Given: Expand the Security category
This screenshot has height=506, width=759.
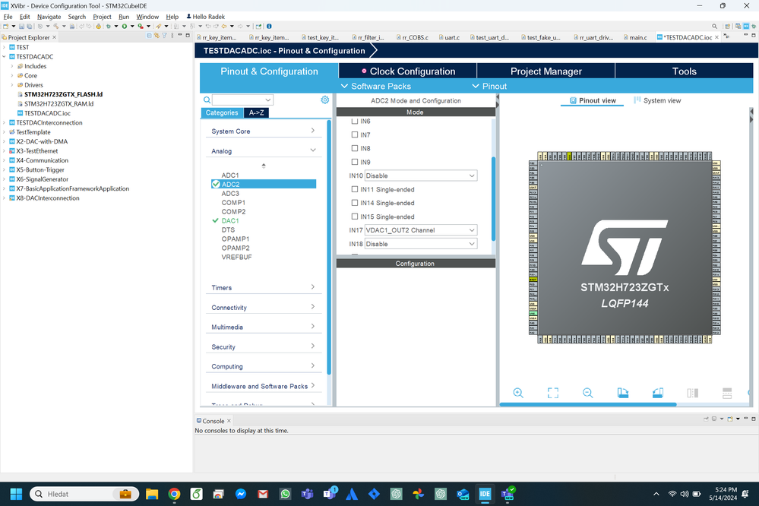Looking at the screenshot, I should click(264, 346).
